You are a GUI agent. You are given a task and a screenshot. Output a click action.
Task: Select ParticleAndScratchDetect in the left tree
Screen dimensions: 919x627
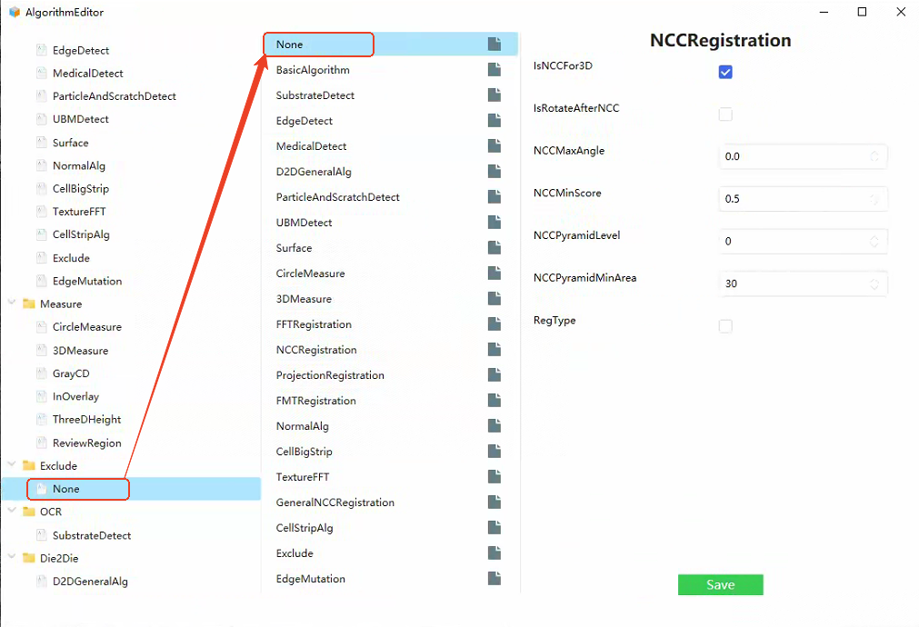[115, 96]
